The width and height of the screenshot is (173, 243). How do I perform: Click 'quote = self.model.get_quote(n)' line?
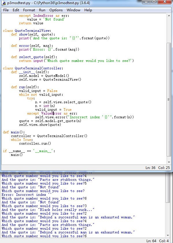(50, 121)
